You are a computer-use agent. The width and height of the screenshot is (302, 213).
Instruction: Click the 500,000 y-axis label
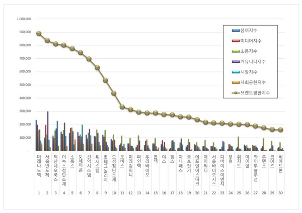point(25,85)
